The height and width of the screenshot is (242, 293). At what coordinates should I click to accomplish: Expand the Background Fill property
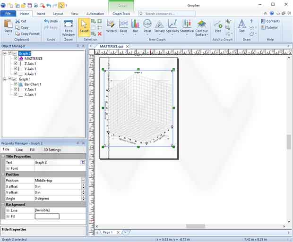coord(8,217)
